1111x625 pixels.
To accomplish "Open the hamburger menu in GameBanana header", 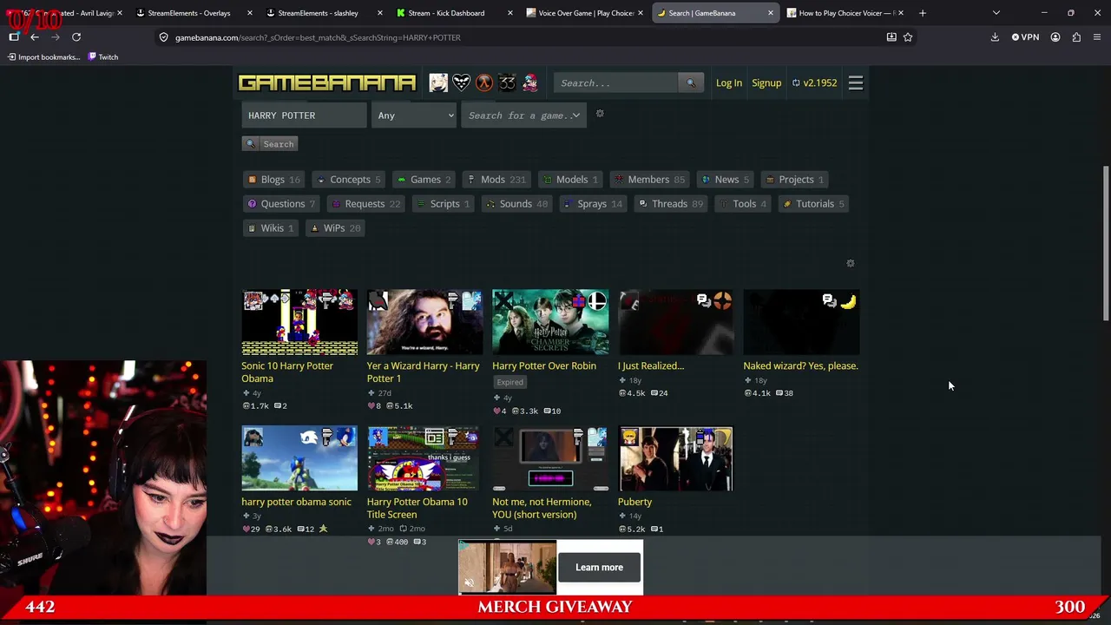I will point(856,82).
